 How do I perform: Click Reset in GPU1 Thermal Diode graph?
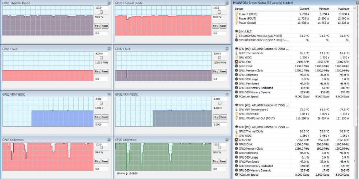click(x=105, y=26)
